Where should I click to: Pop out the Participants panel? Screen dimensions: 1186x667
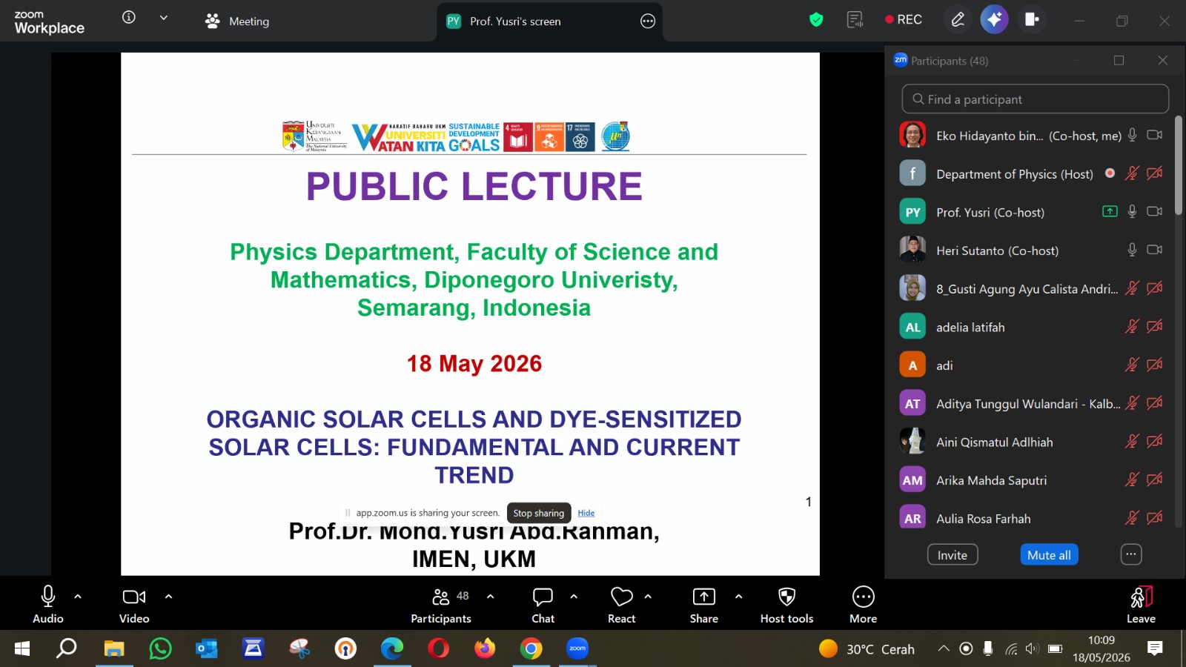1119,61
